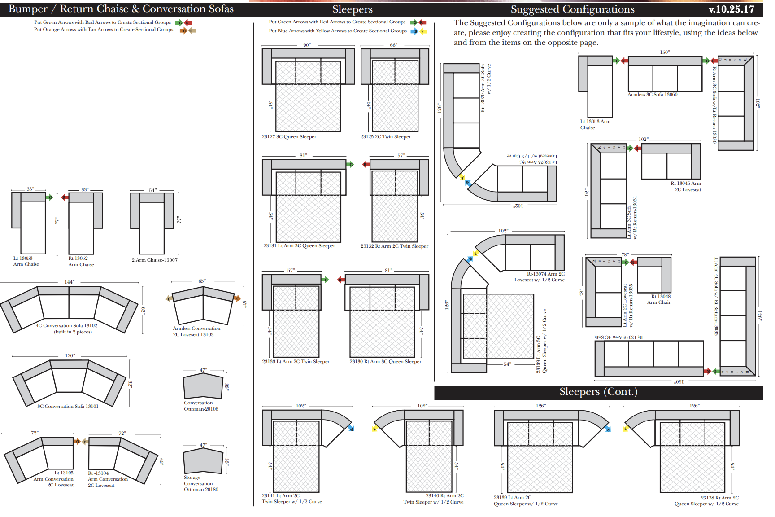Select the orange arrow on Lt-13105 Conversation Loveseat
Screen dimensions: 775x517
click(x=77, y=442)
